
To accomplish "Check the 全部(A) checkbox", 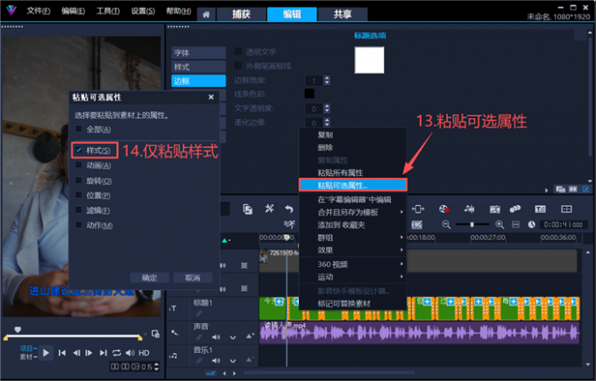I will (79, 129).
